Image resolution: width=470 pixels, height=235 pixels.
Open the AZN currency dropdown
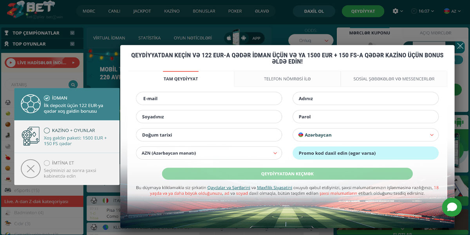209,153
